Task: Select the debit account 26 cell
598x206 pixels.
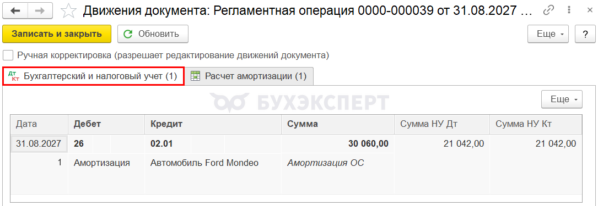Action: (81, 144)
